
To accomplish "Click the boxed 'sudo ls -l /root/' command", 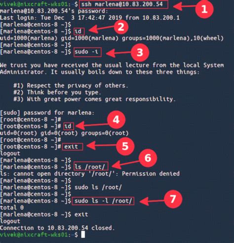I will pyautogui.click(x=103, y=201).
